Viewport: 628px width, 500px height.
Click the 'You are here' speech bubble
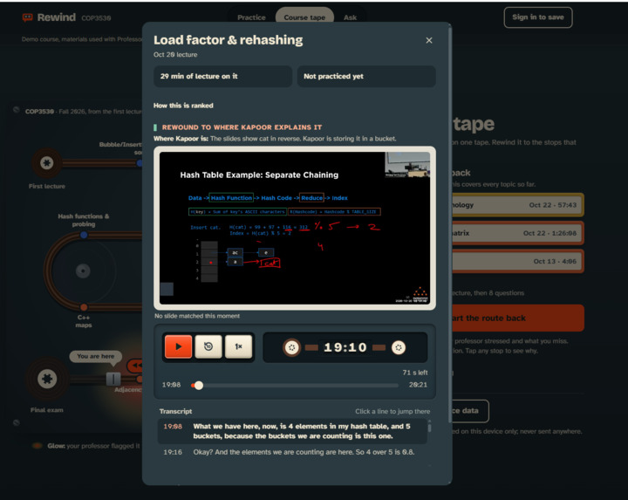coord(96,357)
